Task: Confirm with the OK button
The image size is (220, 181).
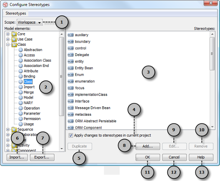Action: [147, 157]
